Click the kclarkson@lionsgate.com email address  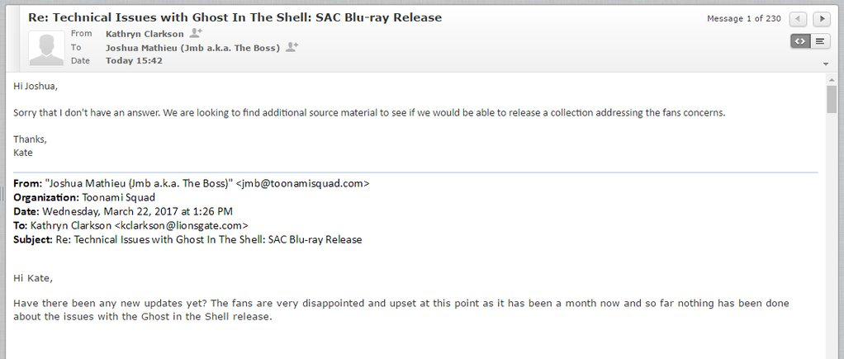click(182, 225)
